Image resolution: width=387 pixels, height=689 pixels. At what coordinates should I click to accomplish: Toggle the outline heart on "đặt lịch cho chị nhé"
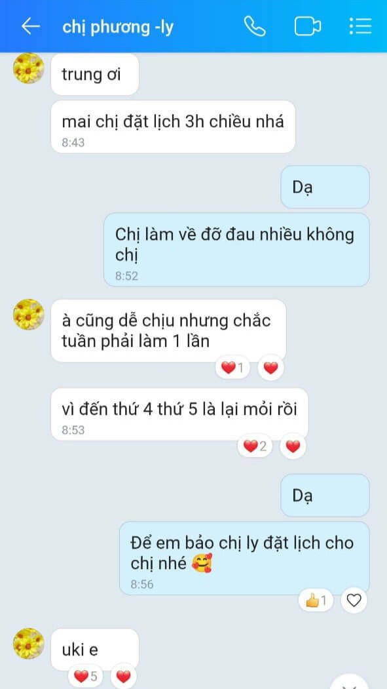[x=354, y=600]
